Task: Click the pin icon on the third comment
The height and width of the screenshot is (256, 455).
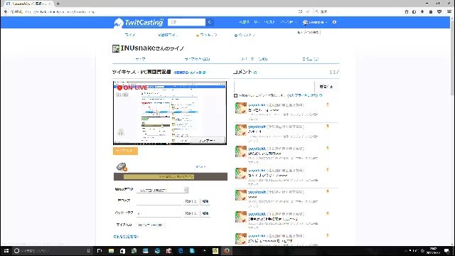Action: coord(328,149)
